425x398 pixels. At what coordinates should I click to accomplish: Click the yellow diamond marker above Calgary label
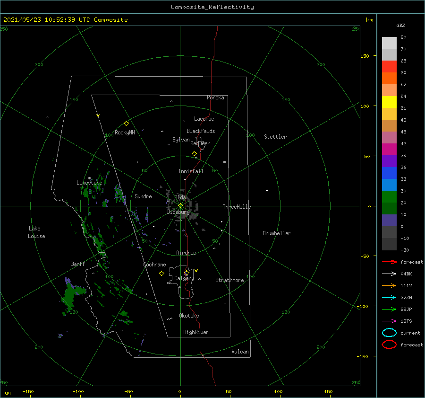pos(187,273)
